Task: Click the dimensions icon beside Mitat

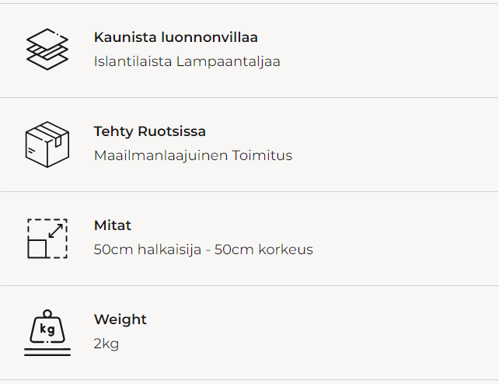Action: pos(47,238)
